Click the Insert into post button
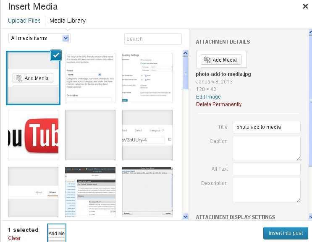 [285, 233]
